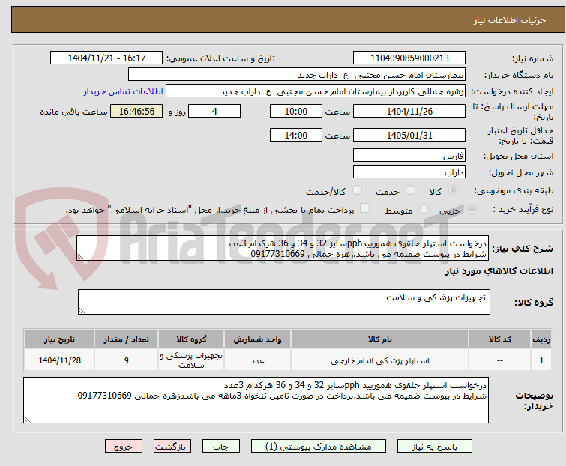Click the شرح کلی نیاز text area
The width and height of the screenshot is (566, 466).
283,248
